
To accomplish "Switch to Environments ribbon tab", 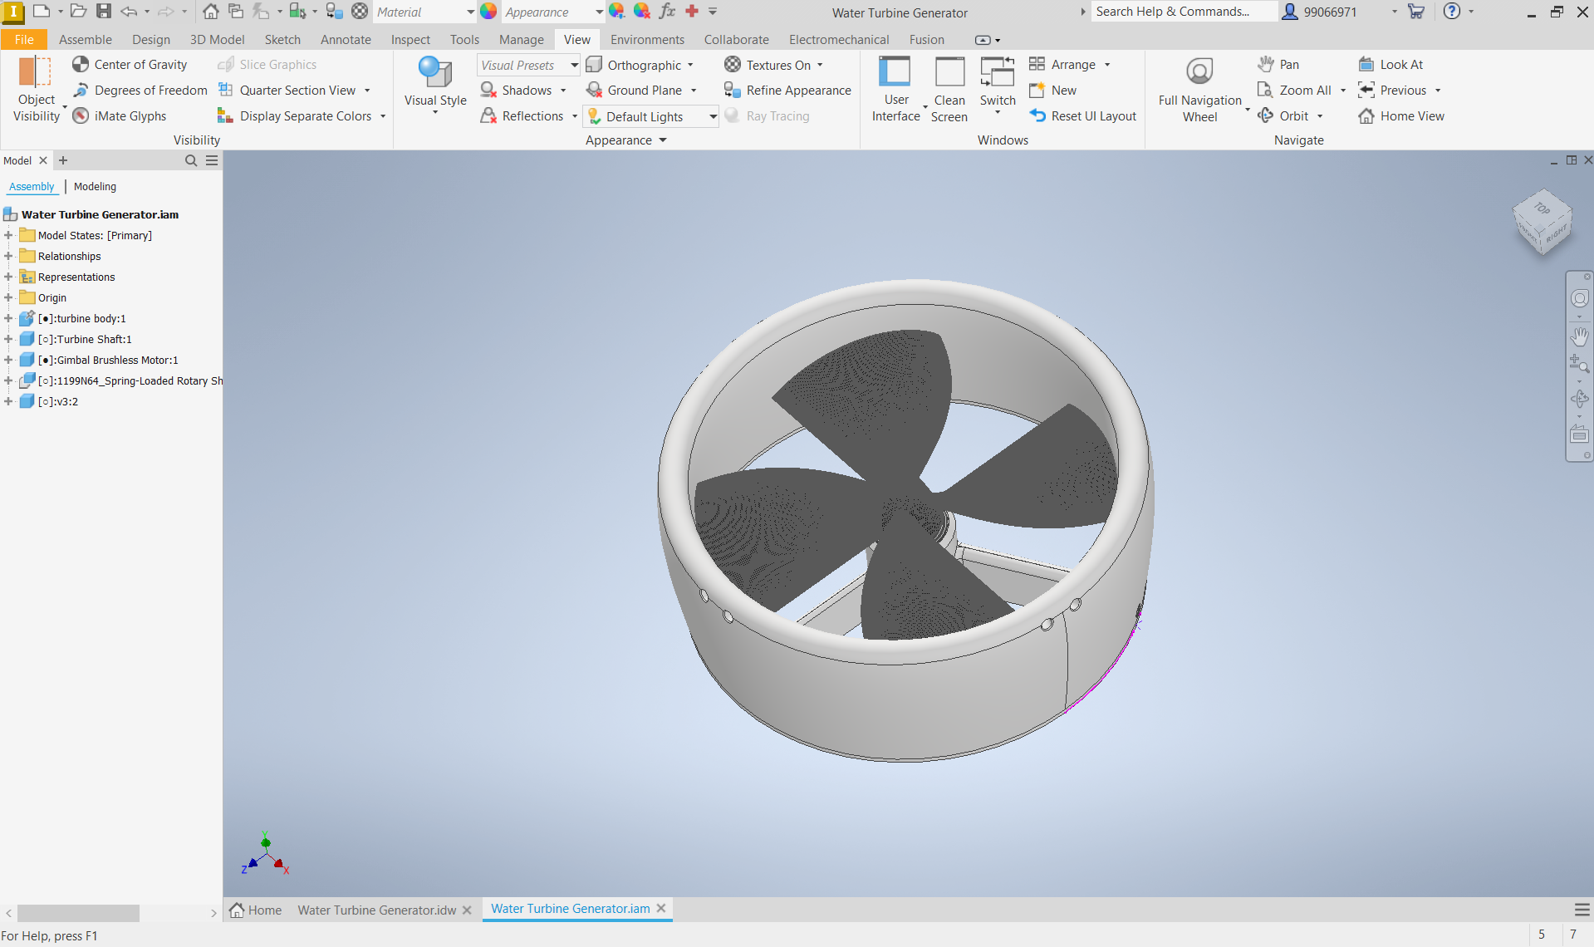I will [x=647, y=39].
